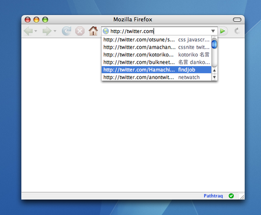
Task: Go to the Home page icon
Action: click(x=93, y=31)
